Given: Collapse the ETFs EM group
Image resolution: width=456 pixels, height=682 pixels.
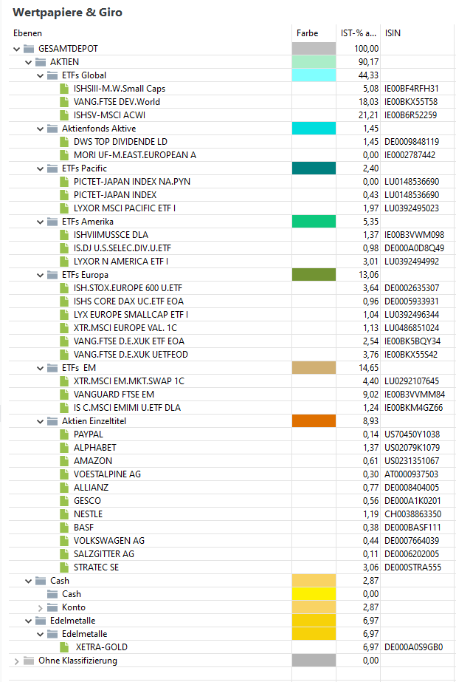Looking at the screenshot, I should coord(40,369).
